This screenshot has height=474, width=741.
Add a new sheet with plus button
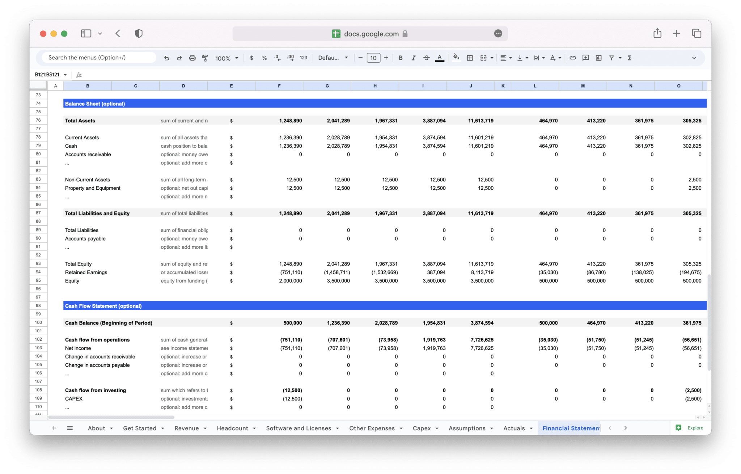[x=54, y=428]
